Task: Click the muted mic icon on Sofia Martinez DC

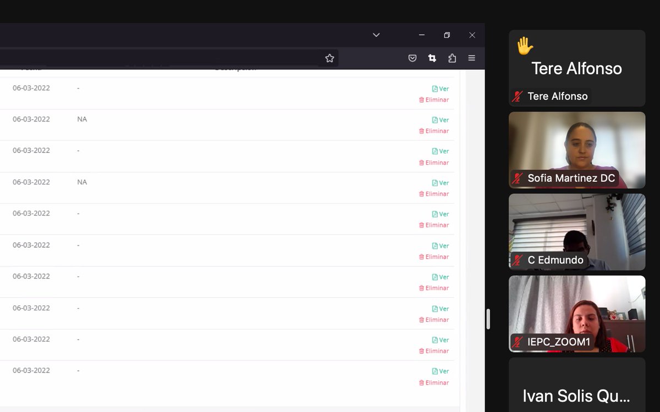Action: pyautogui.click(x=517, y=178)
